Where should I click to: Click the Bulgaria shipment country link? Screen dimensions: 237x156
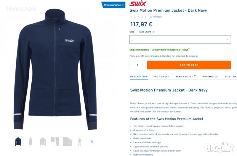[193, 56]
